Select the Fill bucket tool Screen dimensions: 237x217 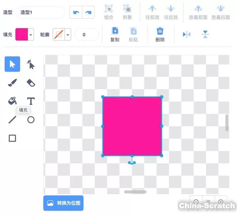pyautogui.click(x=12, y=101)
